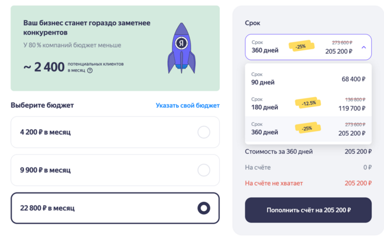
Task: Choose the 180 days term option
Action: (x=265, y=104)
